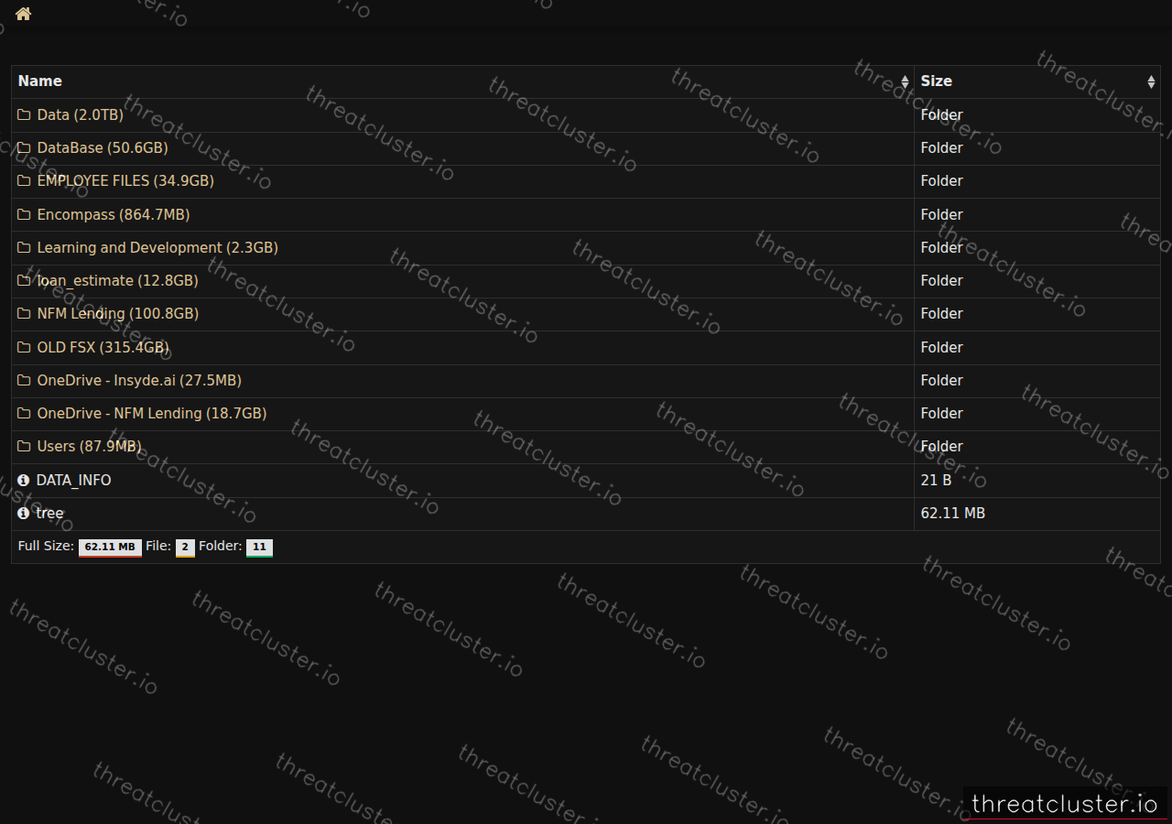1172x824 pixels.
Task: Click the Full Size 62.11 MB badge
Action: pyautogui.click(x=110, y=548)
